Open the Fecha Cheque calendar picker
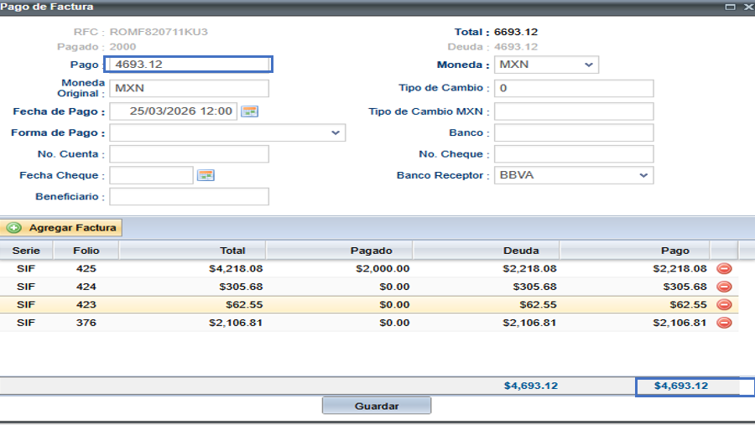Screen dimensions: 755x425 click(206, 175)
